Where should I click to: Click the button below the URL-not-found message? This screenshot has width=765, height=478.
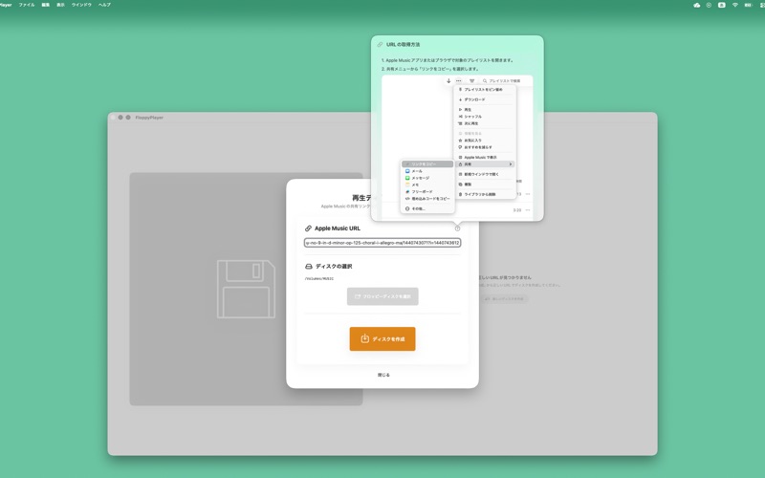point(504,298)
